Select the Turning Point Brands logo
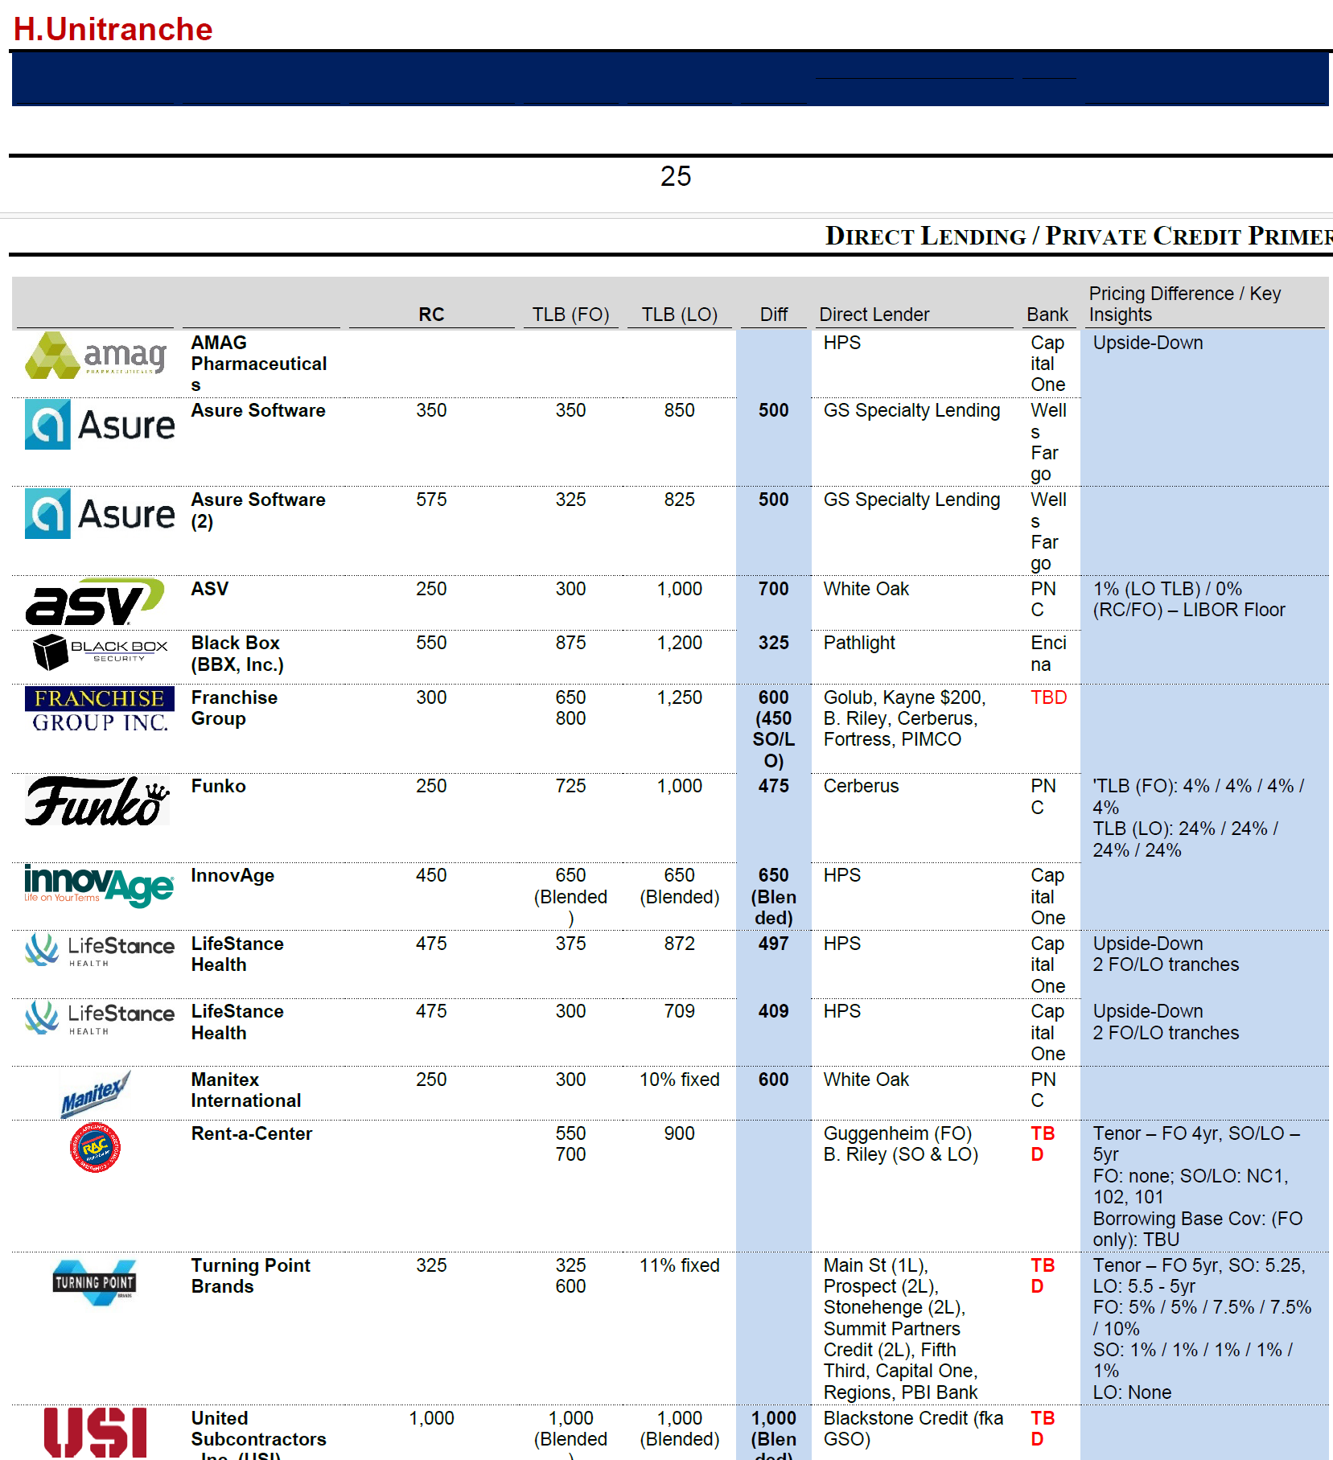 [95, 1282]
